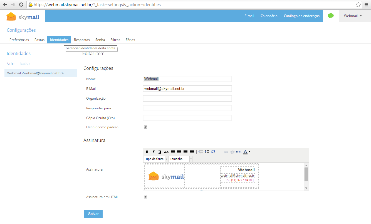The image size is (371, 224).
Task: Click skymail logo image inside signature
Action: [166, 176]
